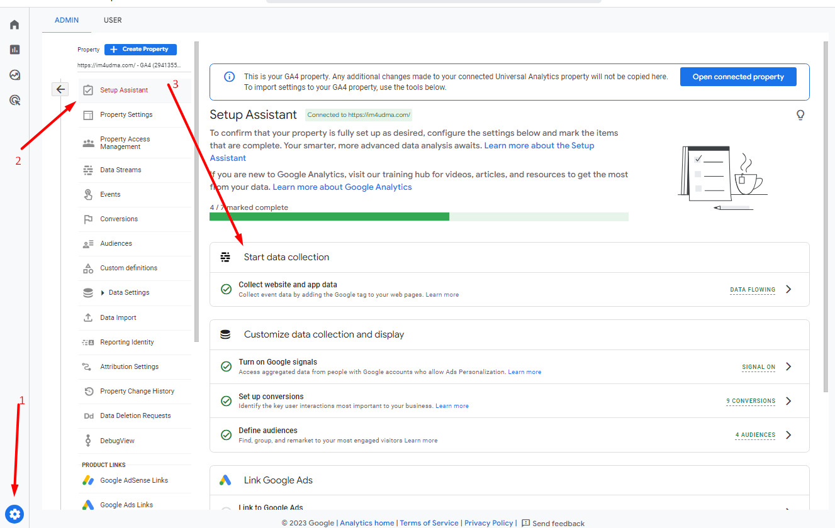
Task: Click the Property Access Management people icon
Action: tap(88, 143)
